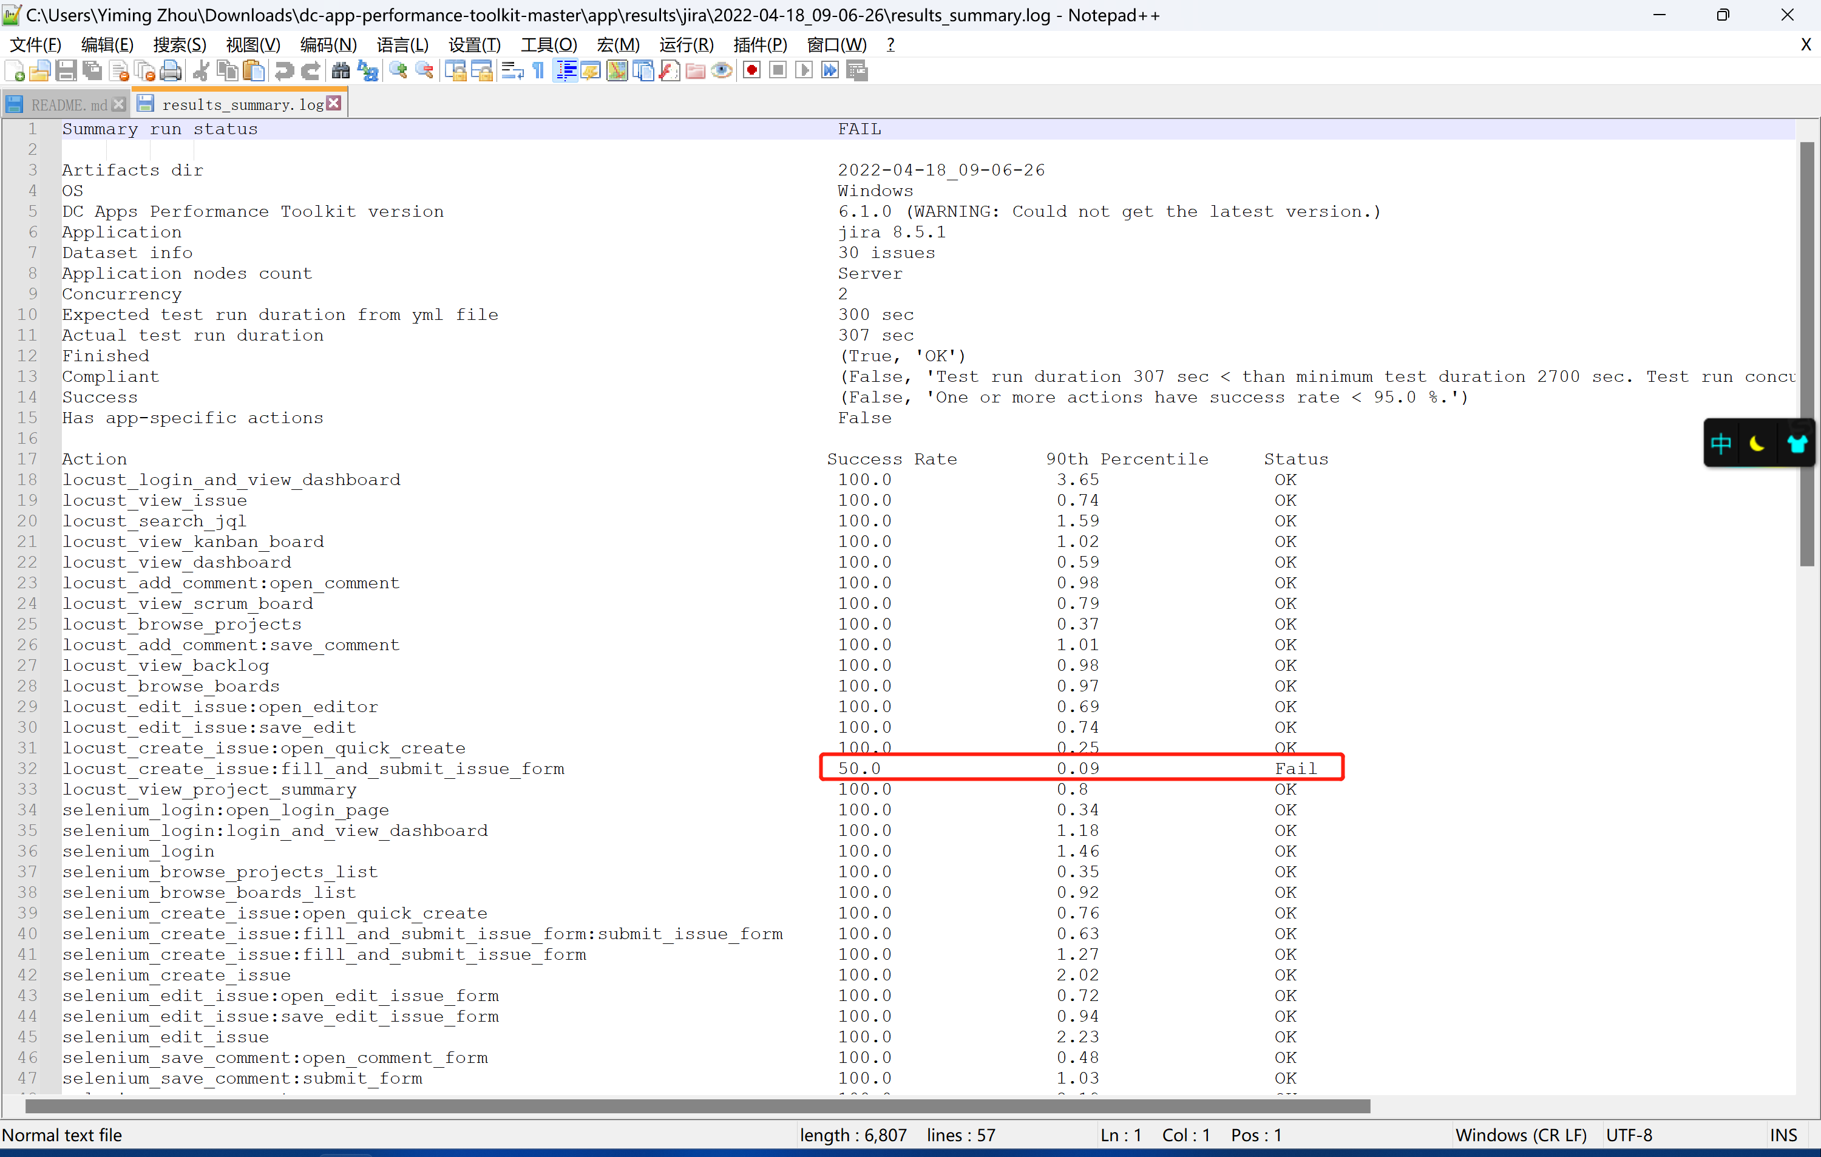Click the Cut scissors icon
1821x1157 pixels.
click(x=201, y=71)
